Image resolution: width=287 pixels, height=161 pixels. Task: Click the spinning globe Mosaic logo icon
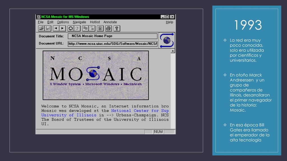167,40
